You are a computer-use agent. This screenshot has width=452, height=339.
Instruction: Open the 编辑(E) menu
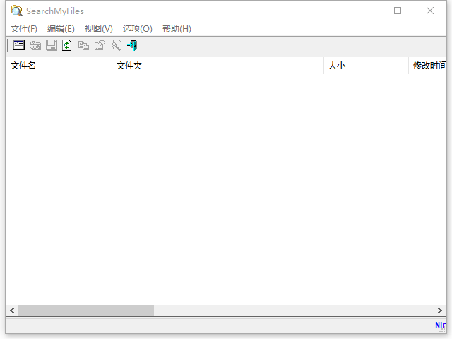61,29
